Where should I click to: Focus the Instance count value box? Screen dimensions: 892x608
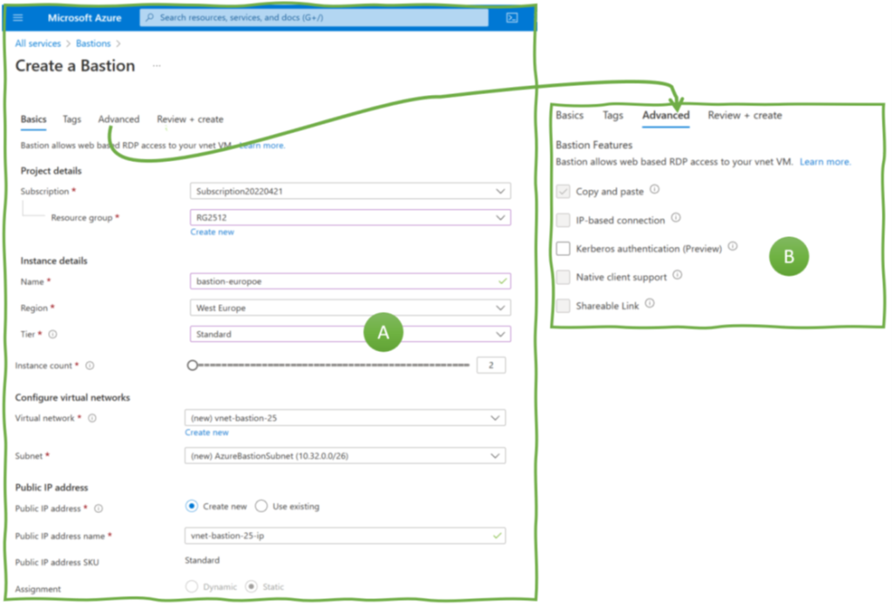(x=491, y=365)
